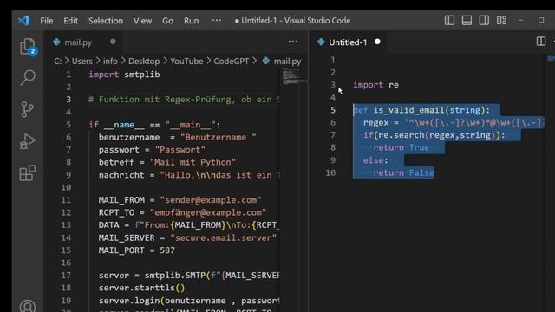Click the 'return True' line

click(x=401, y=147)
